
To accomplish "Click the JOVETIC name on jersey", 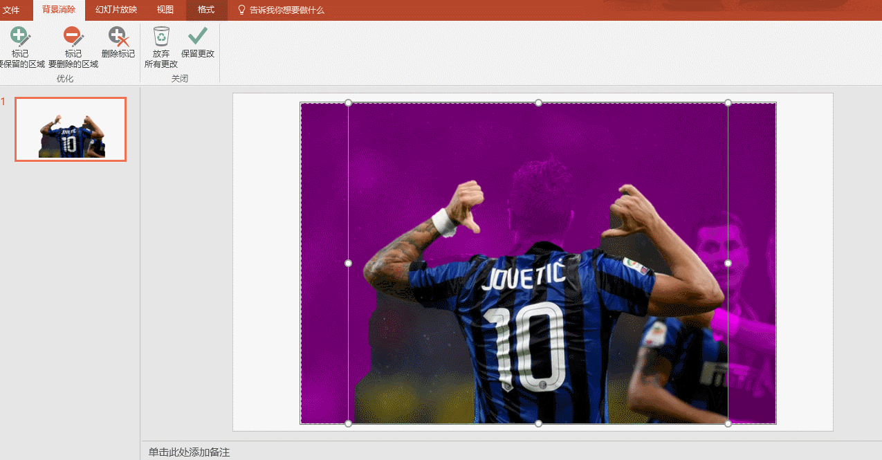I will point(523,274).
